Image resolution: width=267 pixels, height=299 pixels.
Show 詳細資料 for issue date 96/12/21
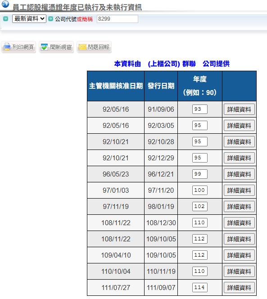pos(239,174)
